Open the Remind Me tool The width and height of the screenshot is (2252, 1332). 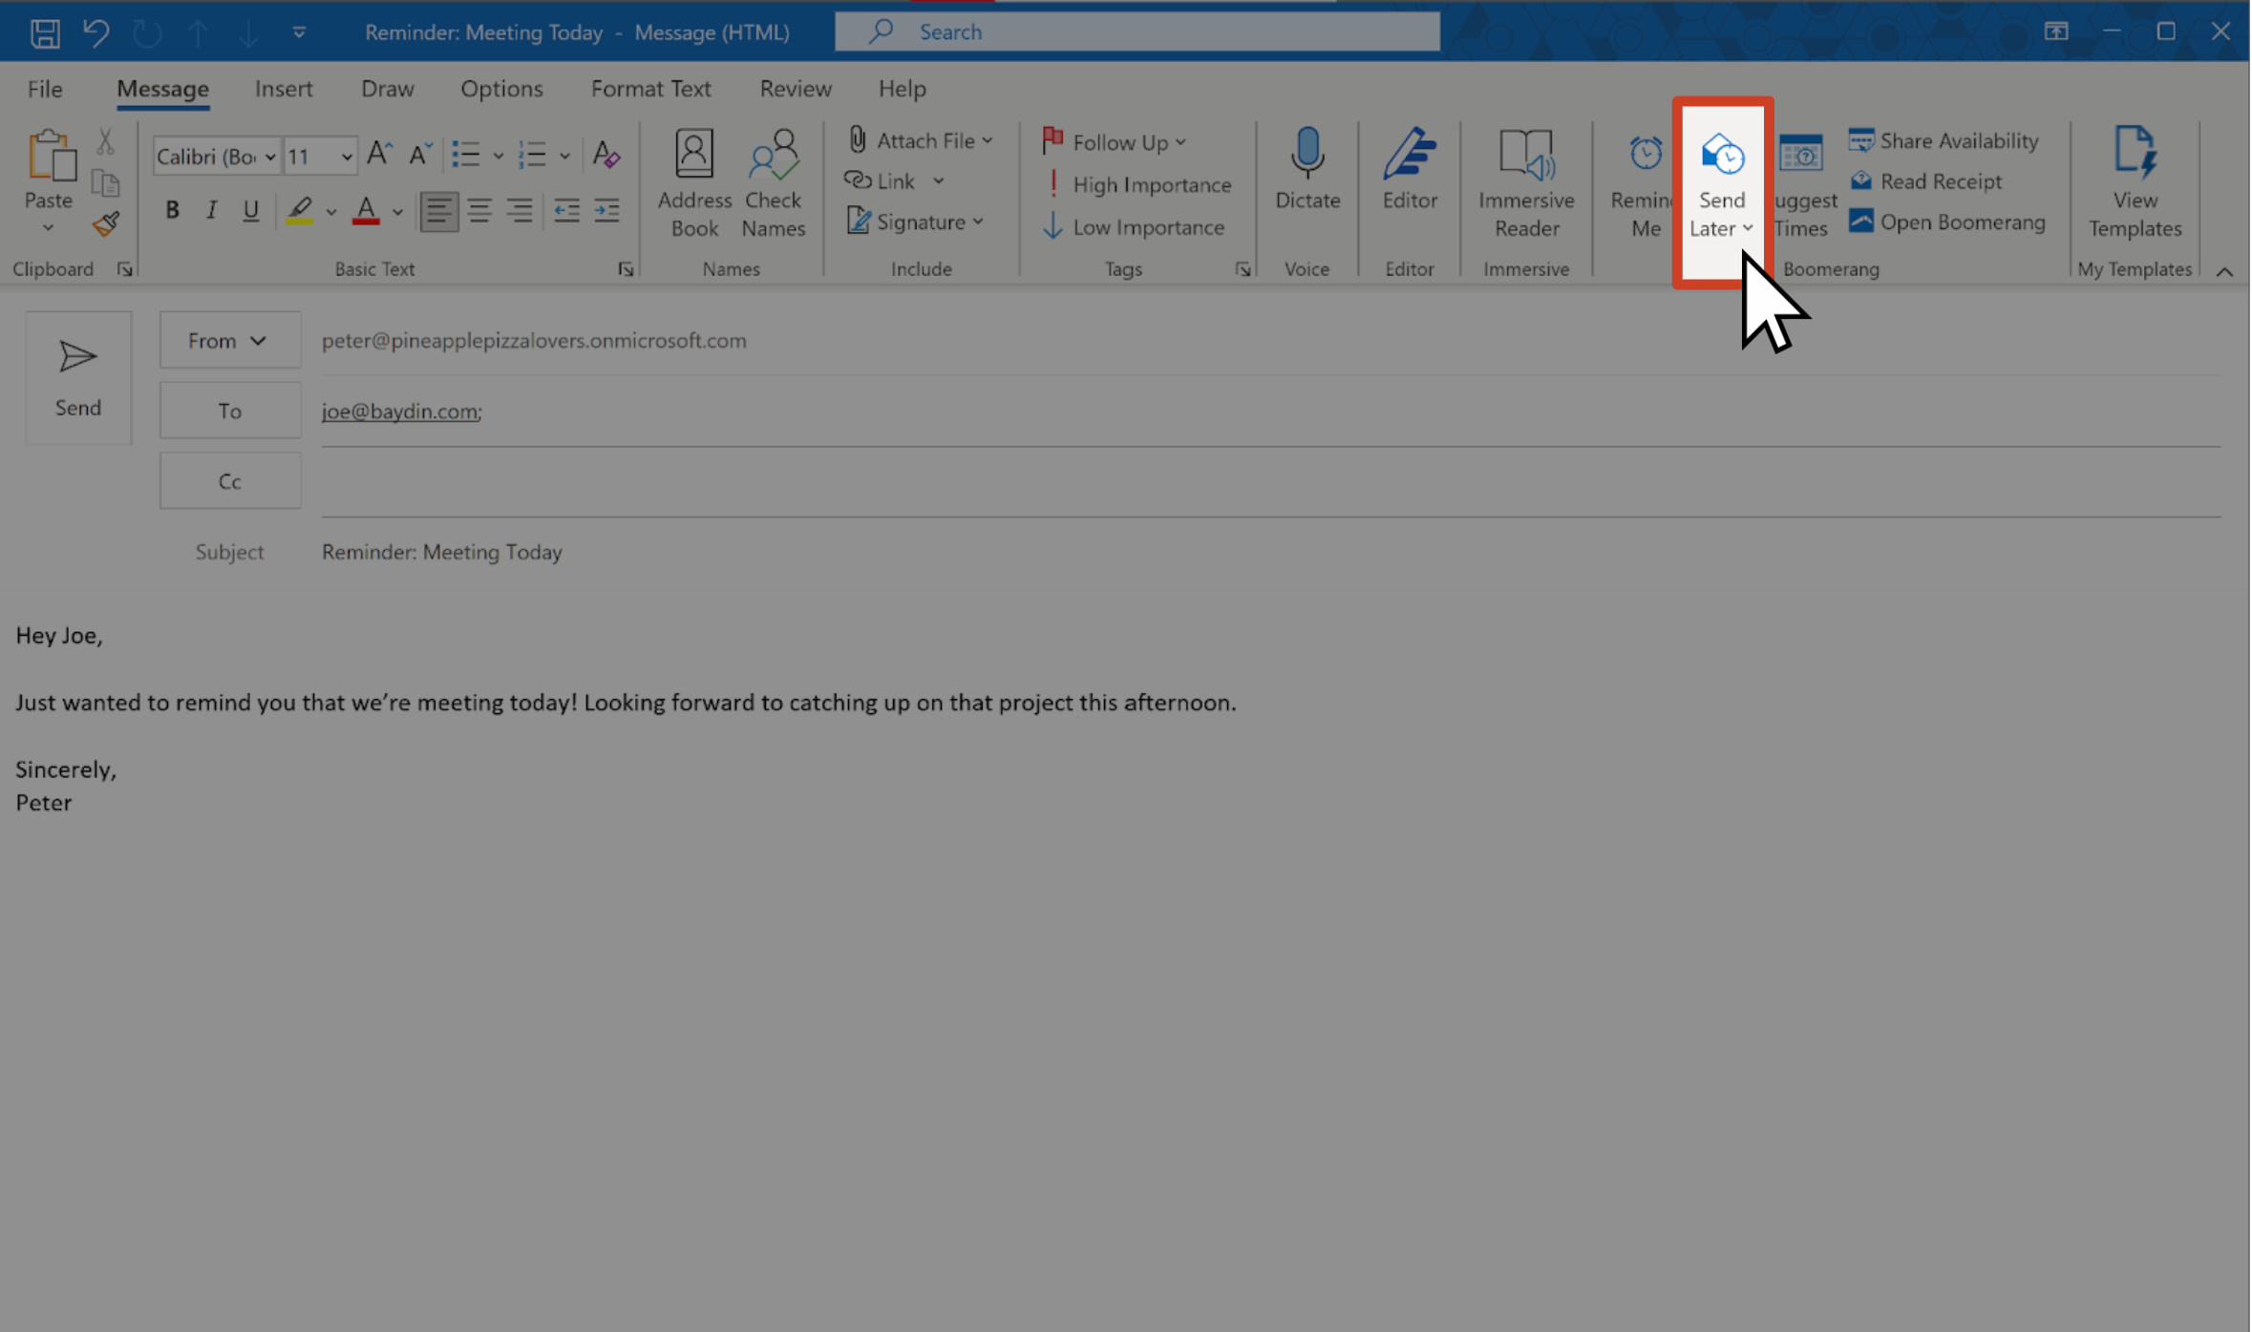pyautogui.click(x=1640, y=180)
